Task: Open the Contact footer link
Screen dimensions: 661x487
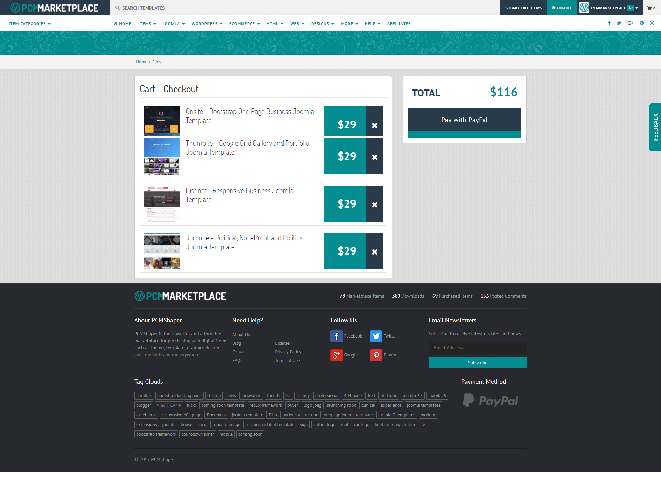Action: [x=240, y=352]
